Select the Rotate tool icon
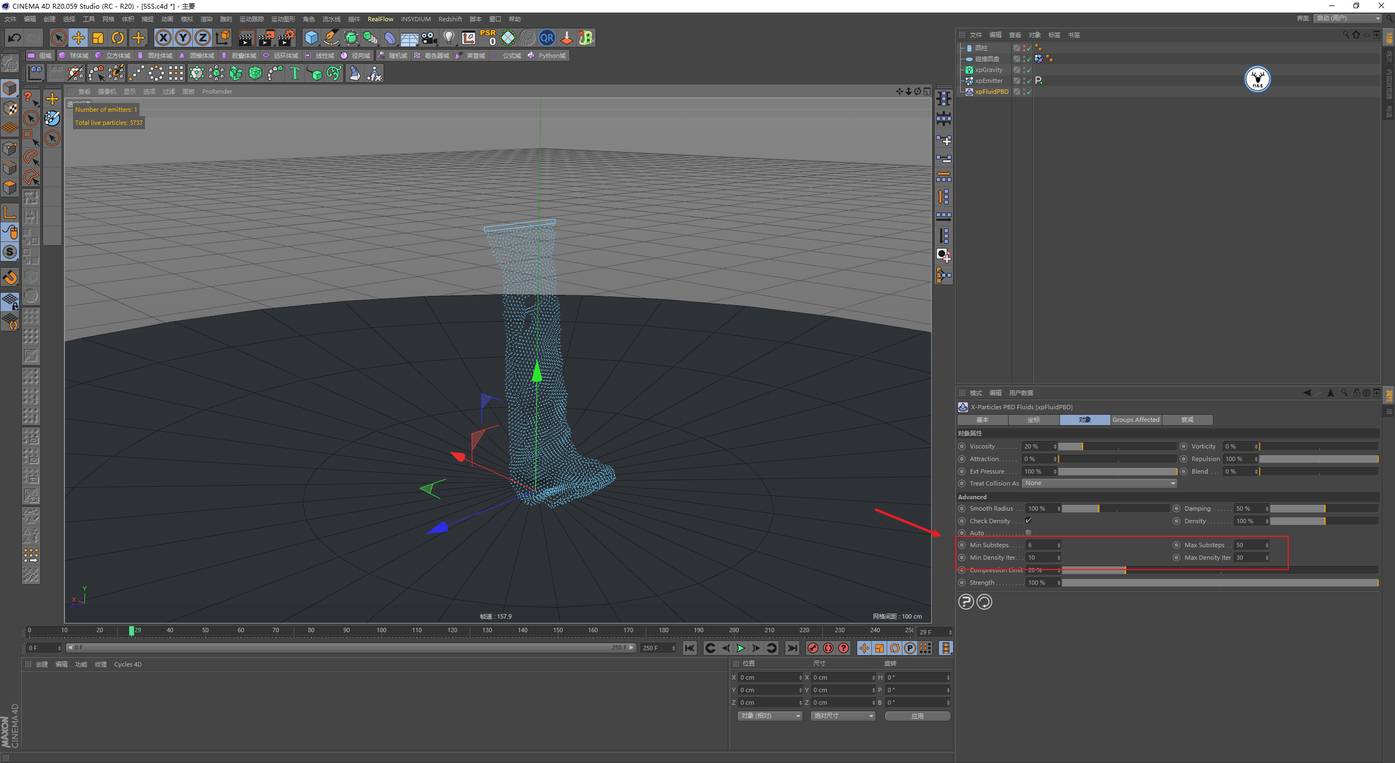The width and height of the screenshot is (1395, 763). click(118, 38)
